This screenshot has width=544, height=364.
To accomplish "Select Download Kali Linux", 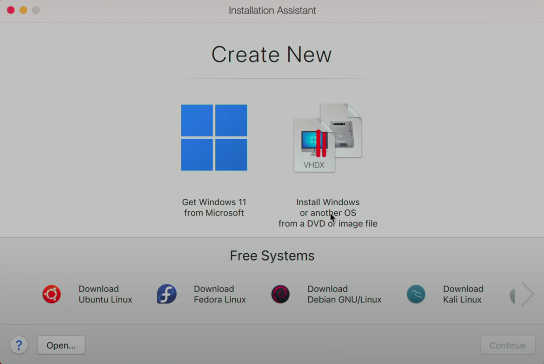I will pos(463,294).
